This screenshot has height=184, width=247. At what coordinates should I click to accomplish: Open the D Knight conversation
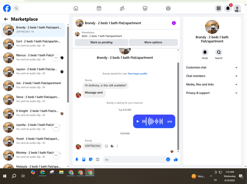(33, 113)
